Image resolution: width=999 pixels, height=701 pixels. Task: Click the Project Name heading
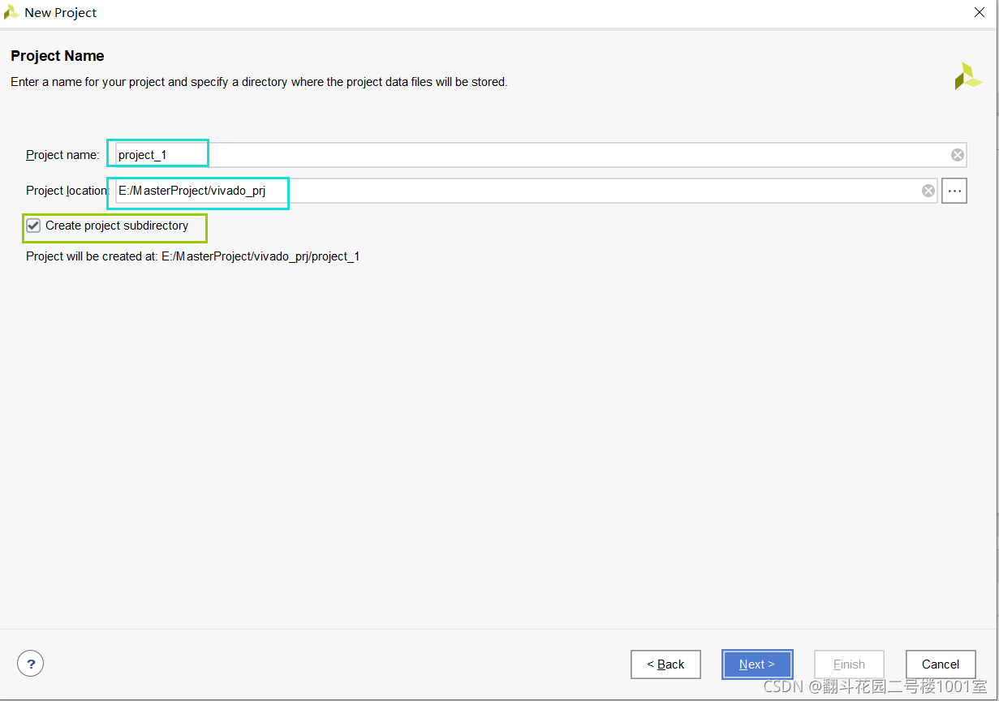click(58, 56)
